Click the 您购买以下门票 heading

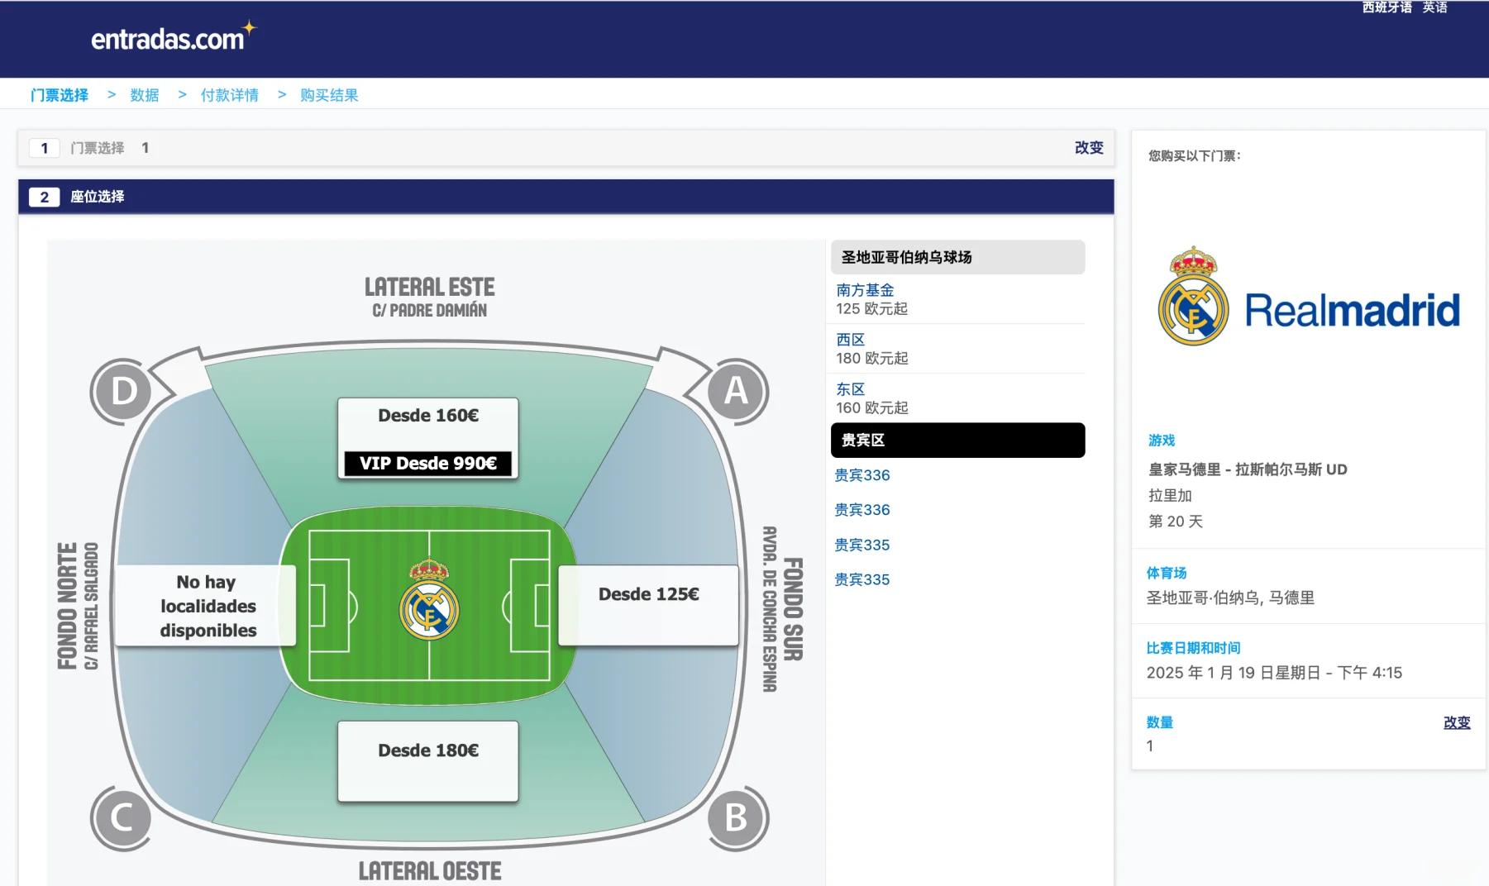pyautogui.click(x=1194, y=155)
